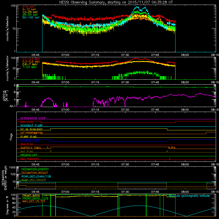Click the MAX_DET_VS_TOT legend label

point(34,201)
